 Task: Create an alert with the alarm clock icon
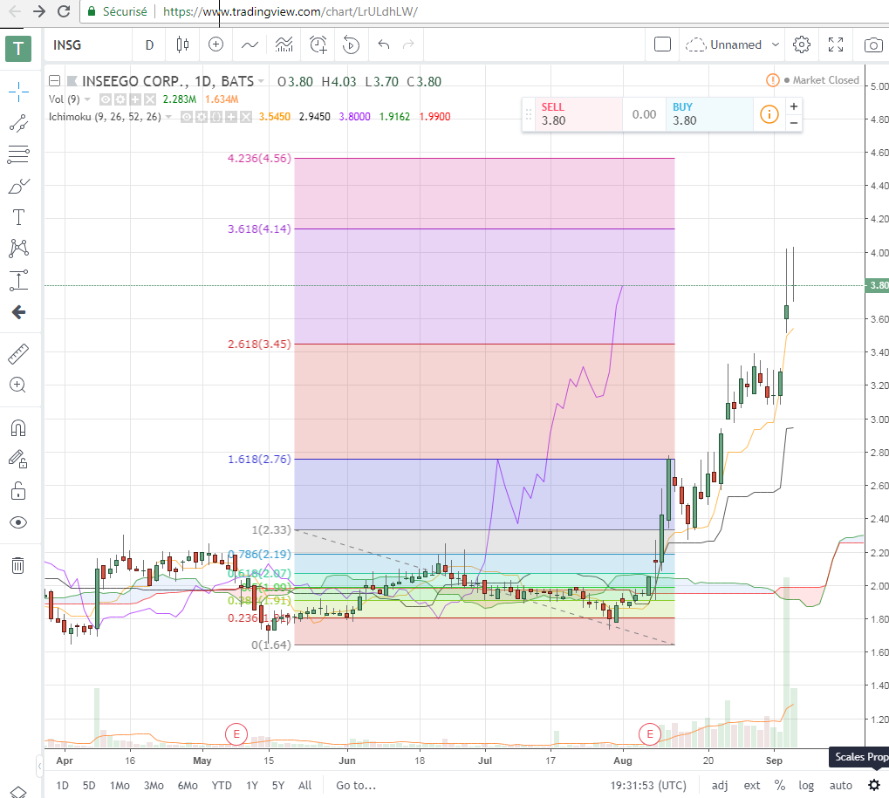[x=318, y=44]
